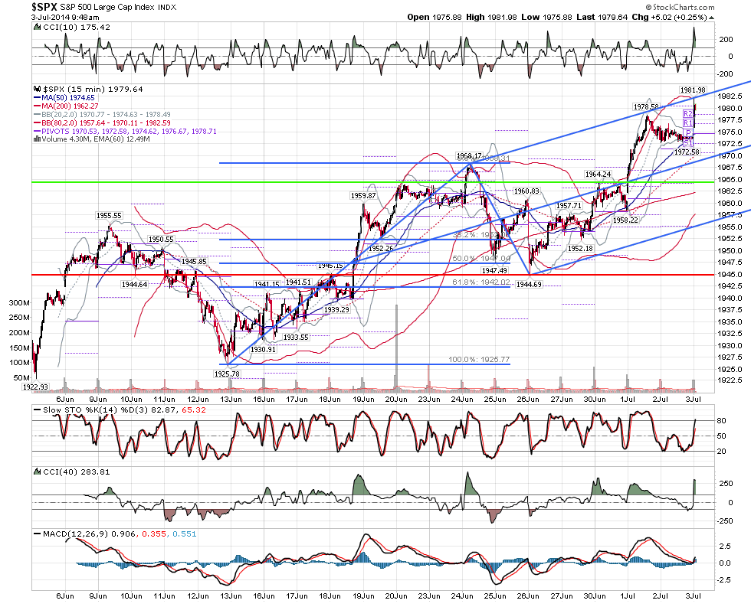Select the 19Jun date marker on the price axis
Screen dimensions: 751x607
point(363,400)
